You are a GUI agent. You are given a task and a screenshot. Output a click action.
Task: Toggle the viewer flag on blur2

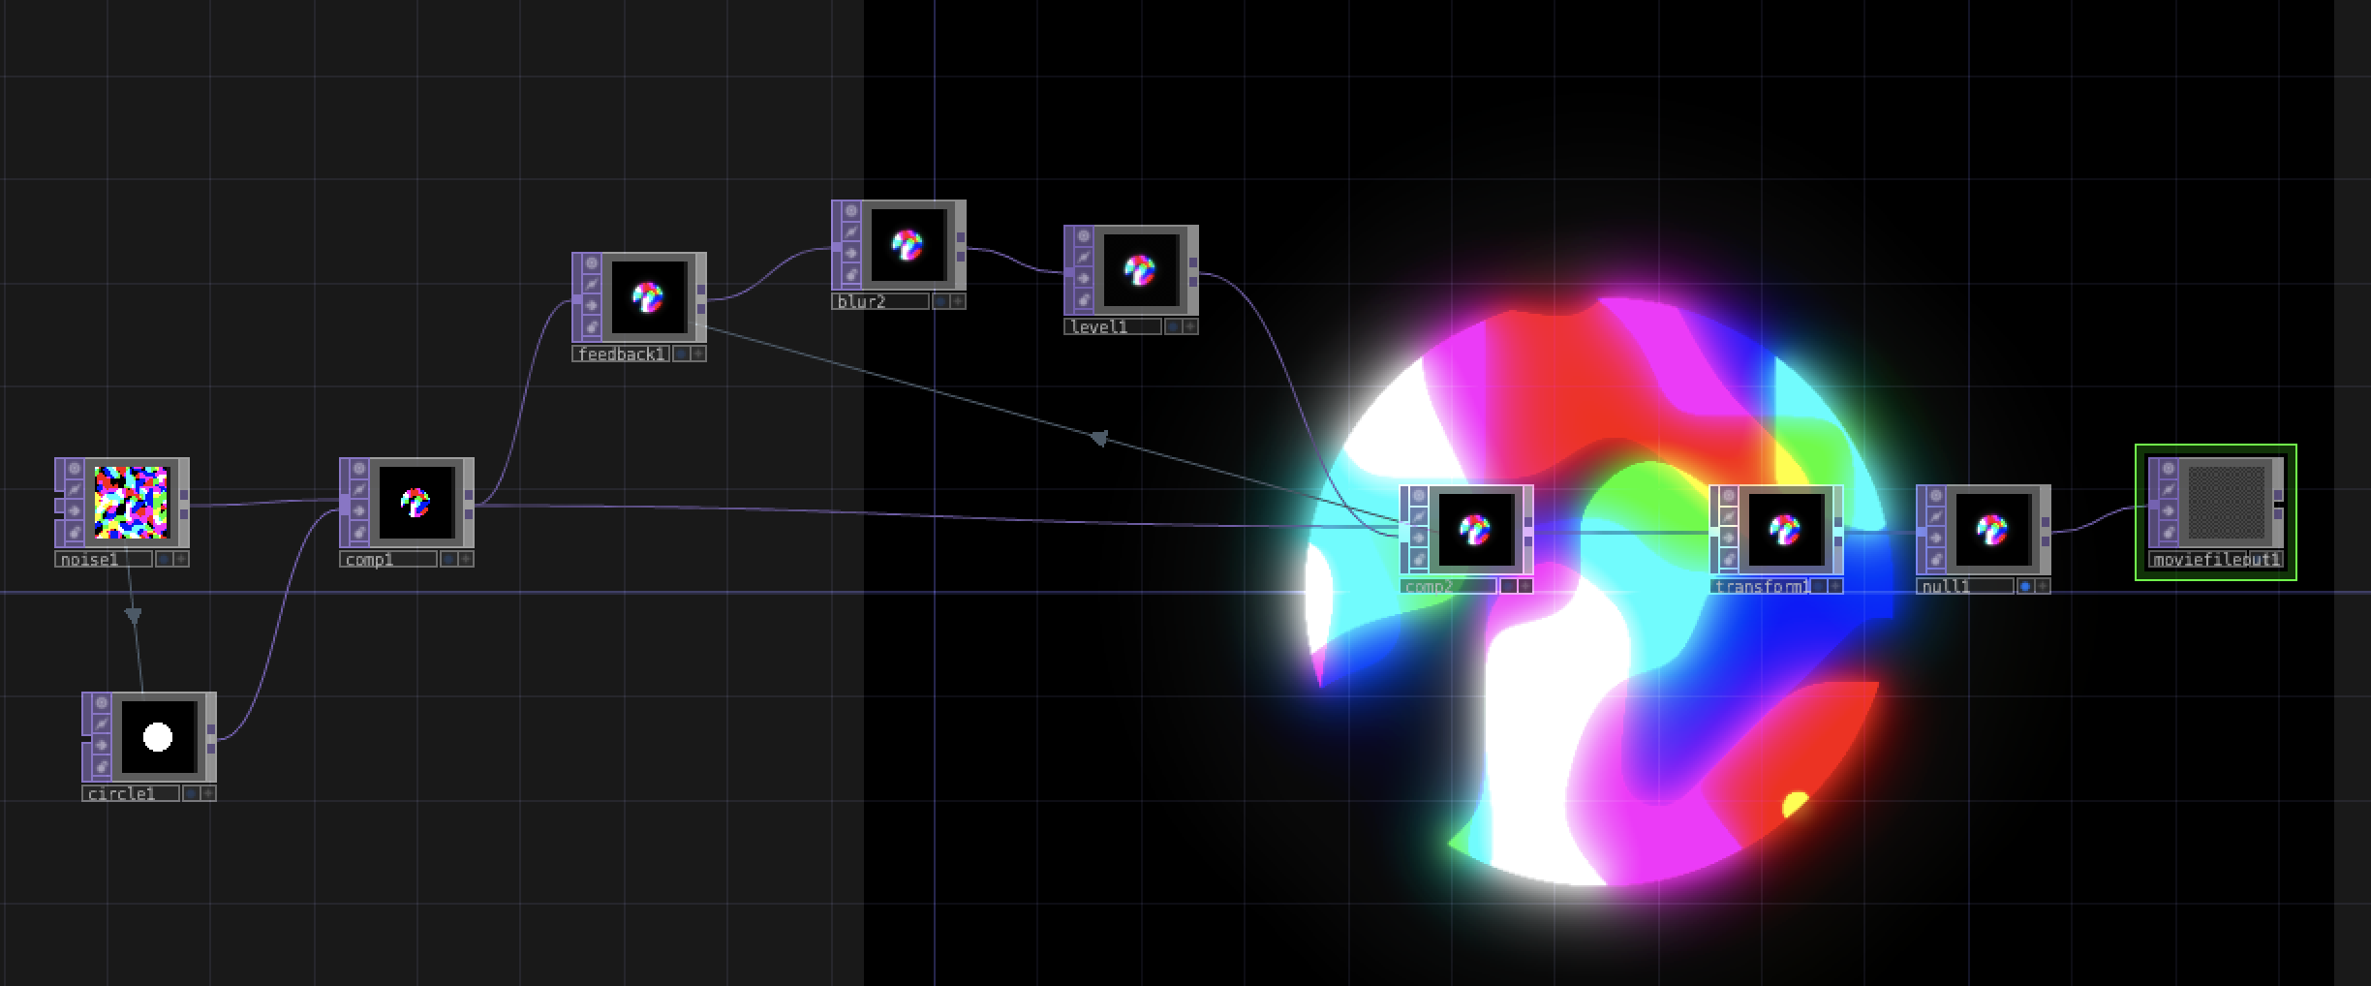pos(851,211)
